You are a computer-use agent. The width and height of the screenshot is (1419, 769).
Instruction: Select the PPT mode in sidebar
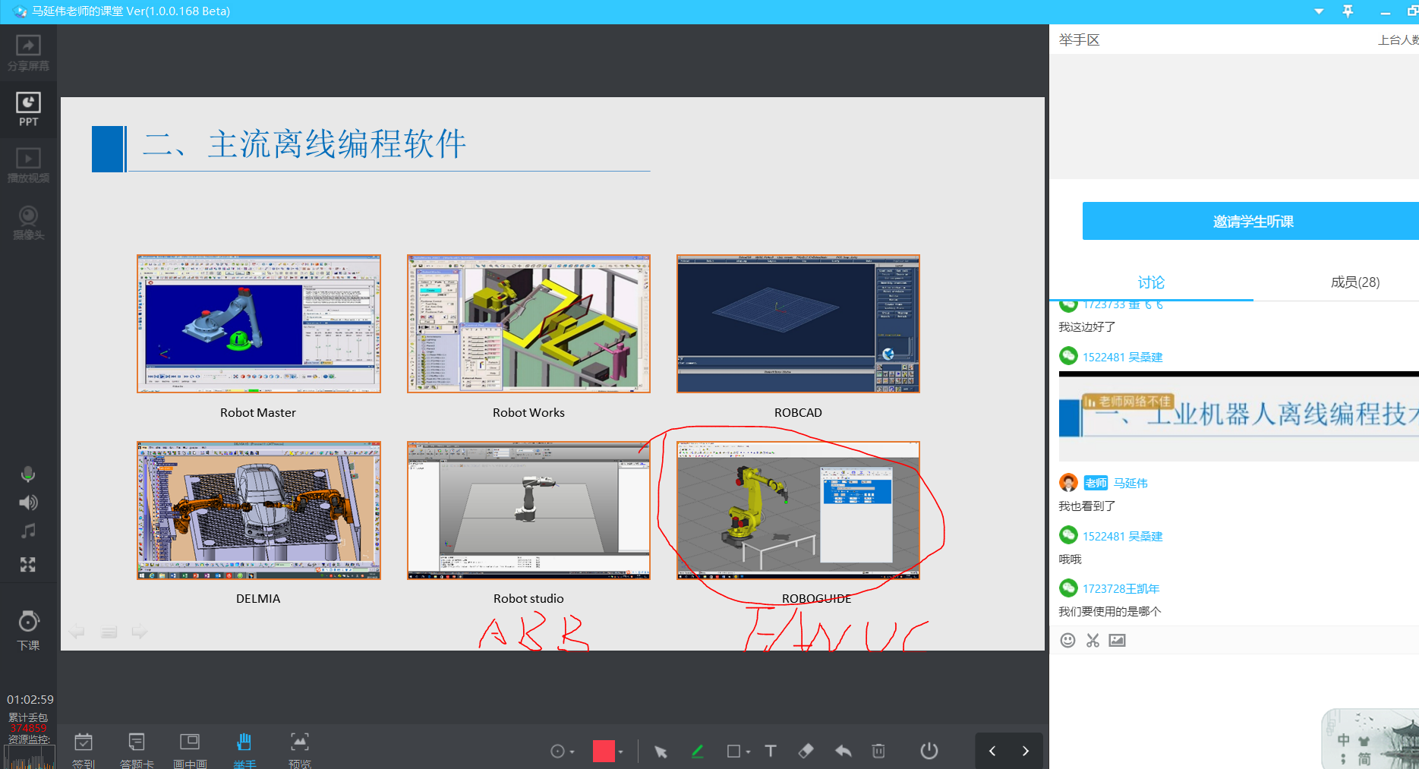coord(28,109)
